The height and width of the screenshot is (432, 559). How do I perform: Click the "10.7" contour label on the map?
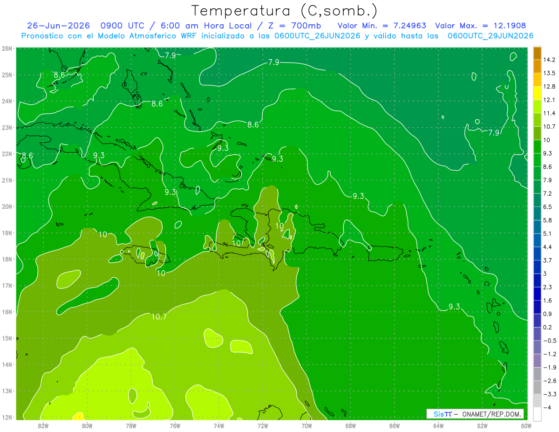pyautogui.click(x=159, y=317)
